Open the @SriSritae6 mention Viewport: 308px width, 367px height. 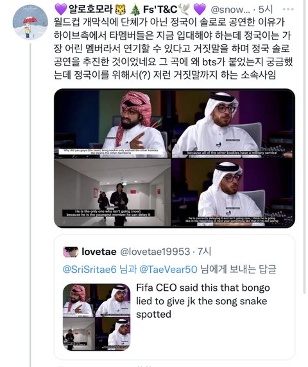89,270
